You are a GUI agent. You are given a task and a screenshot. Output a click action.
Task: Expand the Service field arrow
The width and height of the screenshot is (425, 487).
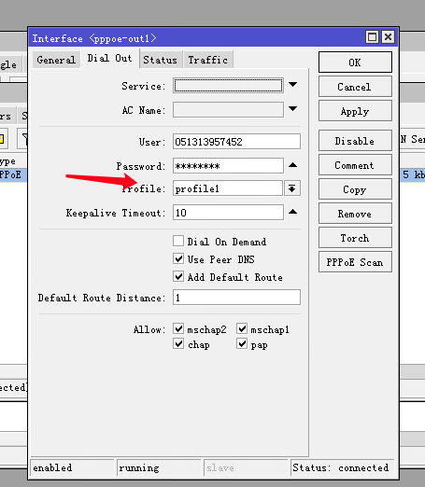292,85
